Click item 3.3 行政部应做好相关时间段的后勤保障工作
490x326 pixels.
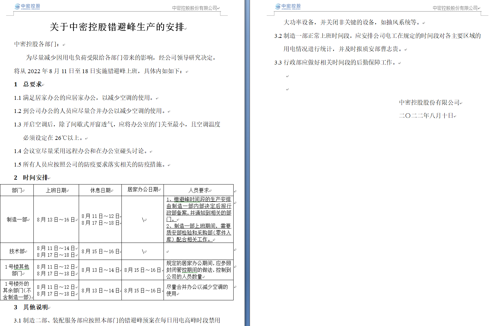(336, 63)
